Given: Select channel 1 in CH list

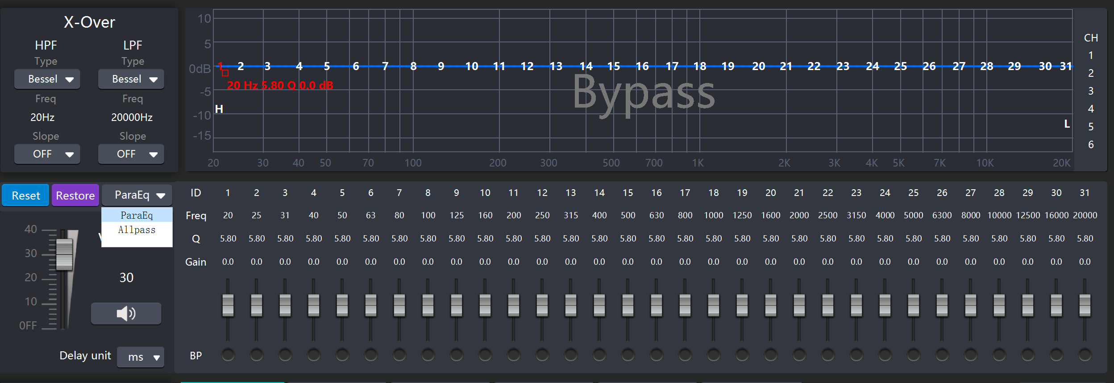Looking at the screenshot, I should coord(1090,55).
